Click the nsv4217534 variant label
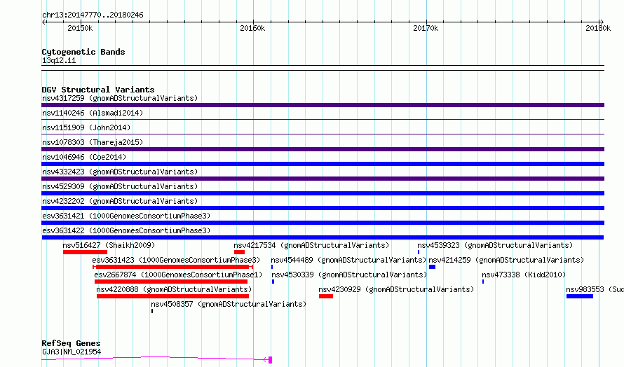The image size is (624, 367). pos(311,245)
